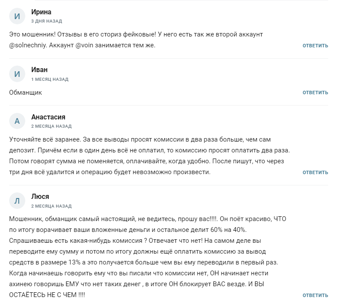Open commenter name Ирина
Image resolution: width=340 pixels, height=304 pixels.
tap(41, 12)
